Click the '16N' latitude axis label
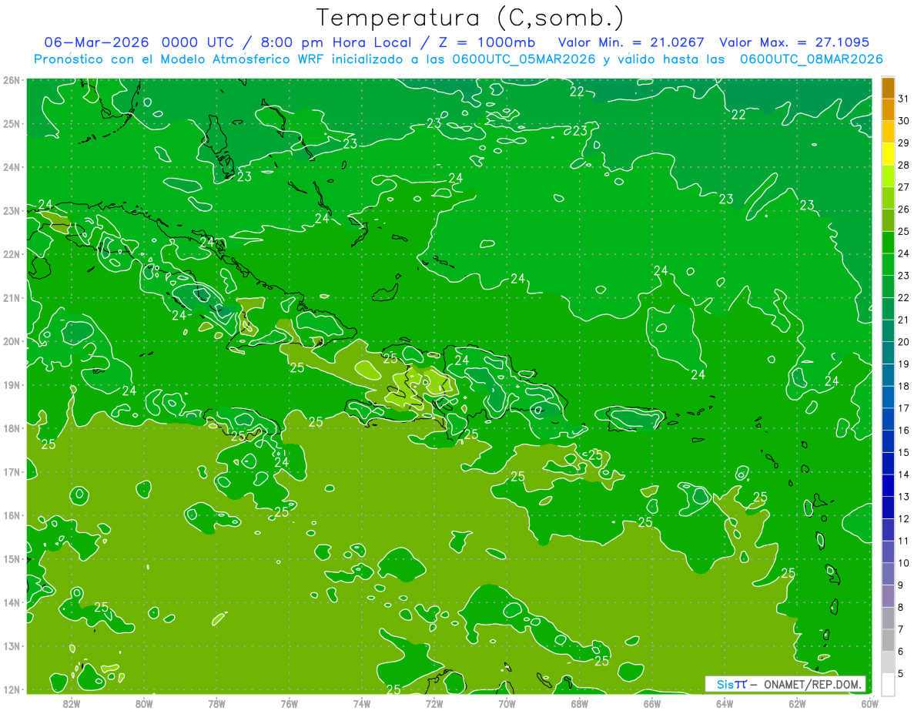924x714 pixels. (11, 515)
